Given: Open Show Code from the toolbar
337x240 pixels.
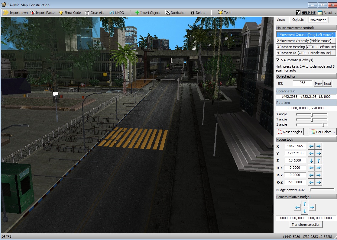Looking at the screenshot, I should tap(70, 13).
